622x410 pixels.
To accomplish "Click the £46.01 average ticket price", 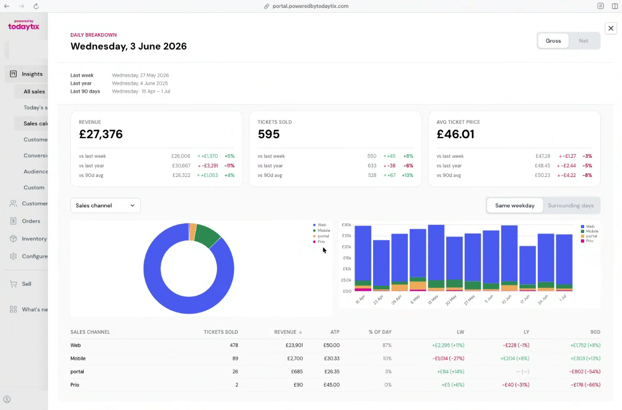I will click(455, 134).
